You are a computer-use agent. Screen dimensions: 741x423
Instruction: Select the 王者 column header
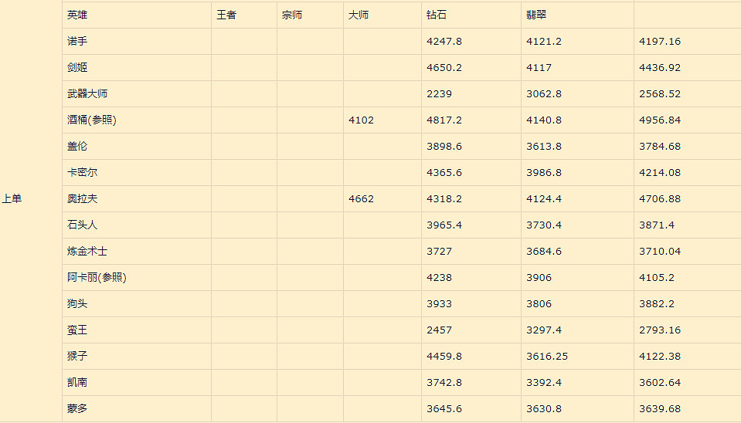(x=226, y=15)
